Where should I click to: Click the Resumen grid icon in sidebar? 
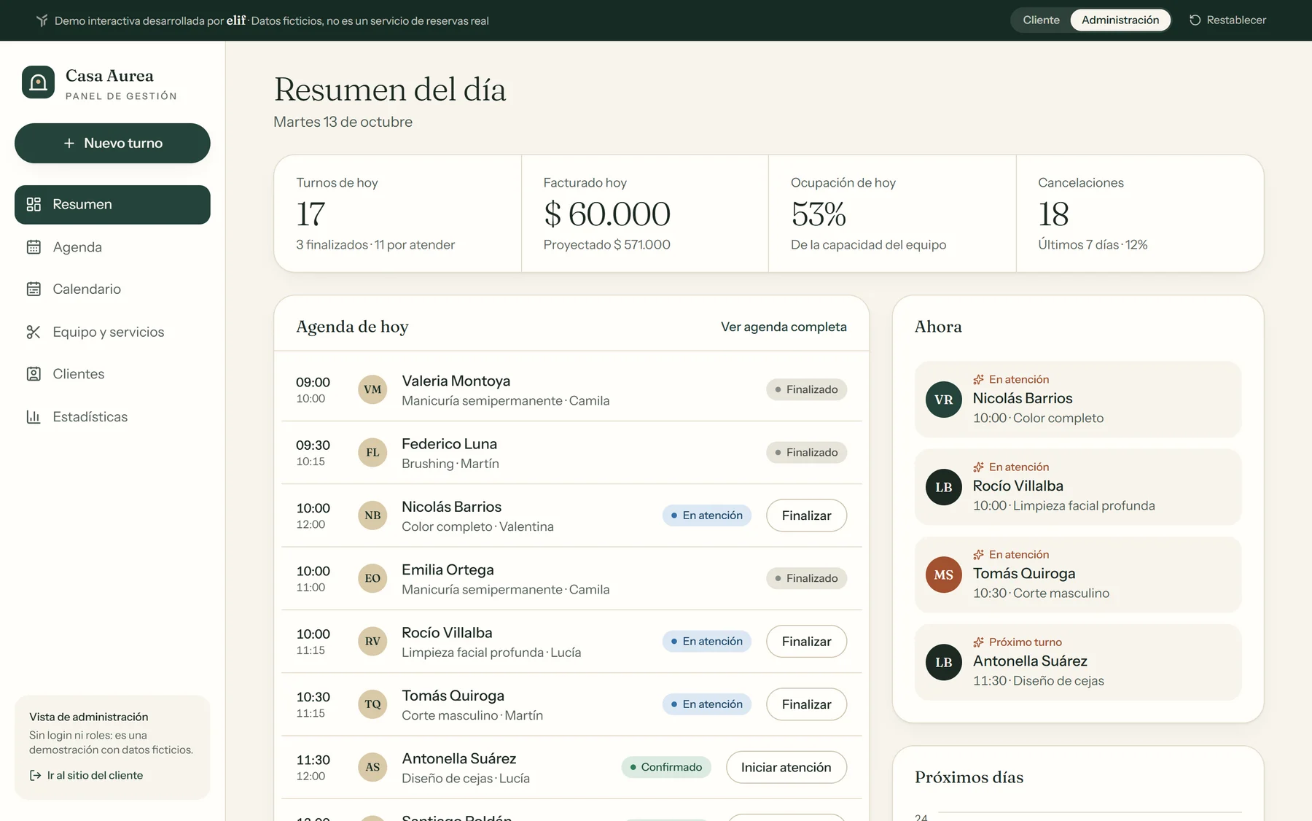point(34,204)
